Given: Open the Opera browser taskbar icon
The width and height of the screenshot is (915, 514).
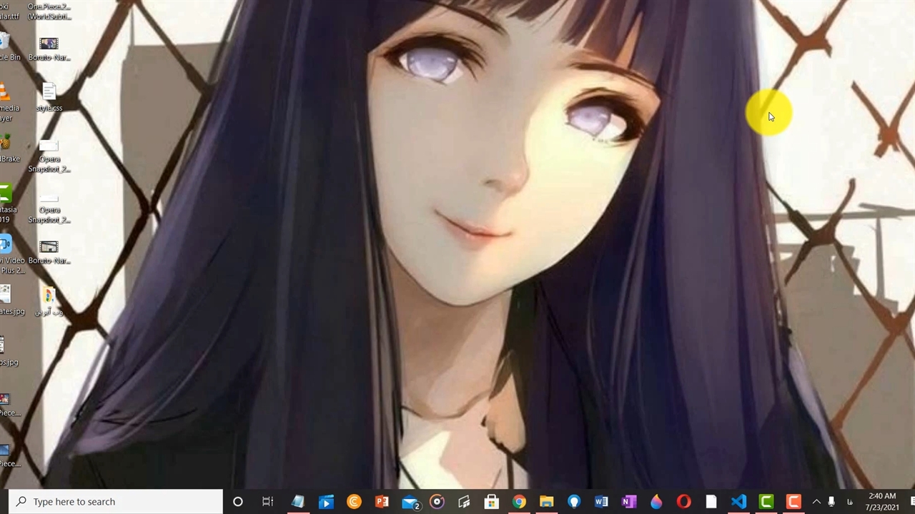Looking at the screenshot, I should [683, 502].
